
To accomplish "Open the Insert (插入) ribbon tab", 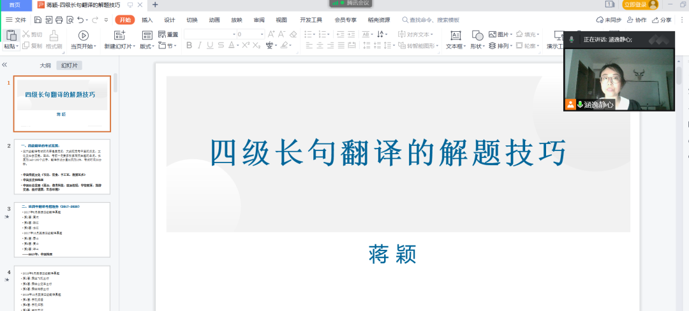I will coord(147,20).
